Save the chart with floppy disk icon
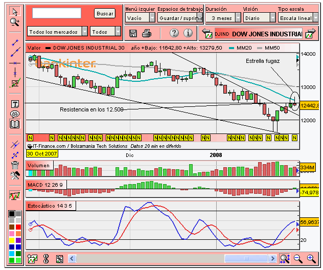Screen dimensions: 323x270 133,33
